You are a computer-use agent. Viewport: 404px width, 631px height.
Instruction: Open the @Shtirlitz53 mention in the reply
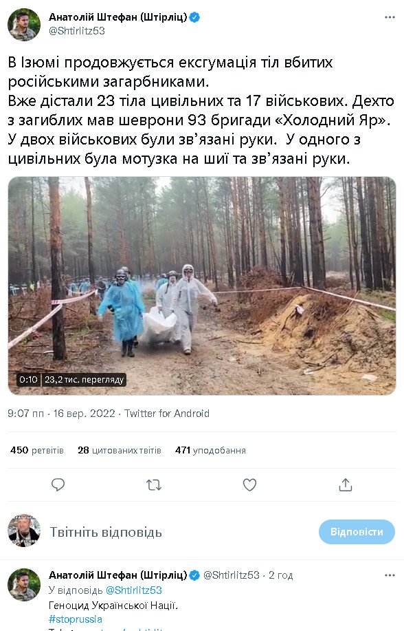pyautogui.click(x=133, y=590)
